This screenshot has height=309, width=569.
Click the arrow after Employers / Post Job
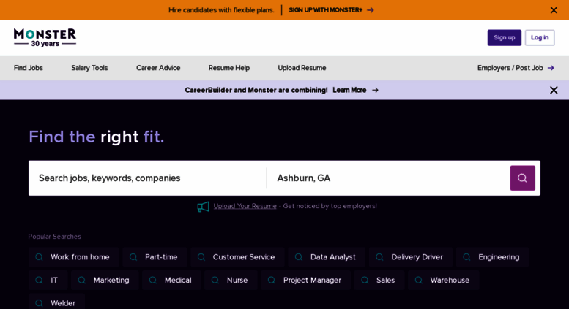pyautogui.click(x=551, y=68)
